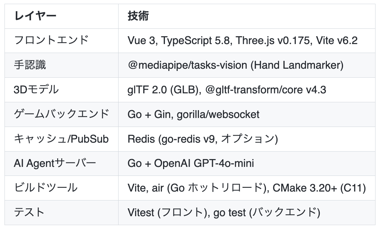The image size is (380, 230).
Task: Click the Go + OpenAI GPT-4o-mini cell
Action: tap(190, 163)
